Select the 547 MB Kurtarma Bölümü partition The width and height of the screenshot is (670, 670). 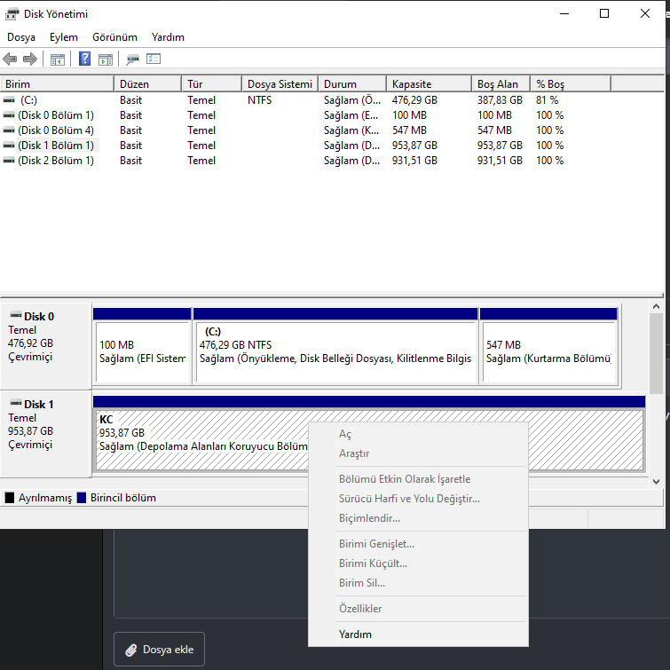[x=548, y=346]
